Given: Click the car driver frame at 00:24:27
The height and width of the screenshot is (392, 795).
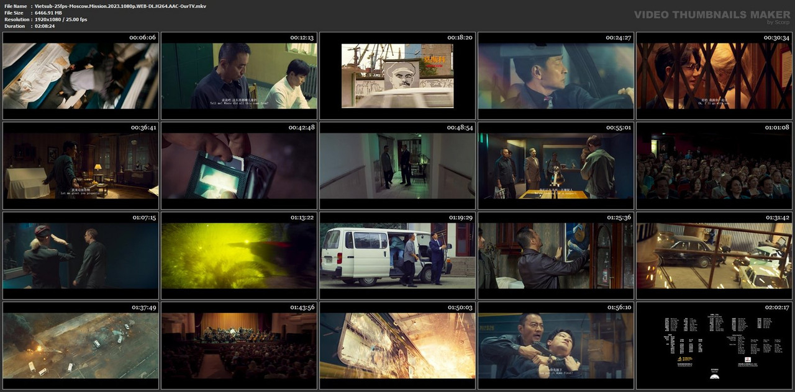Looking at the screenshot, I should pos(556,76).
